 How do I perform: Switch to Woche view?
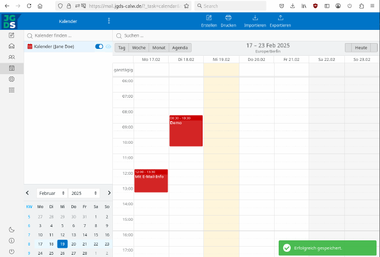(x=139, y=48)
